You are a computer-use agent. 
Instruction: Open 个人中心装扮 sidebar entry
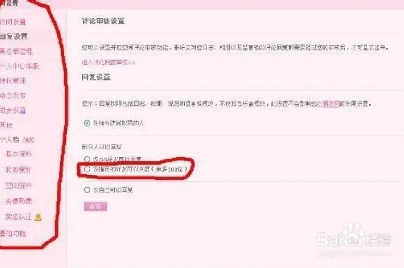click(x=19, y=66)
